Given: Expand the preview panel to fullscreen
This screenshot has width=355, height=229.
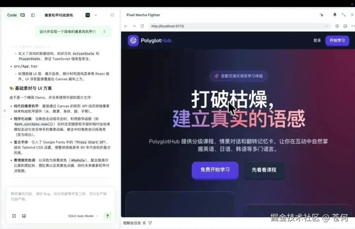Looking at the screenshot, I should pos(343,15).
